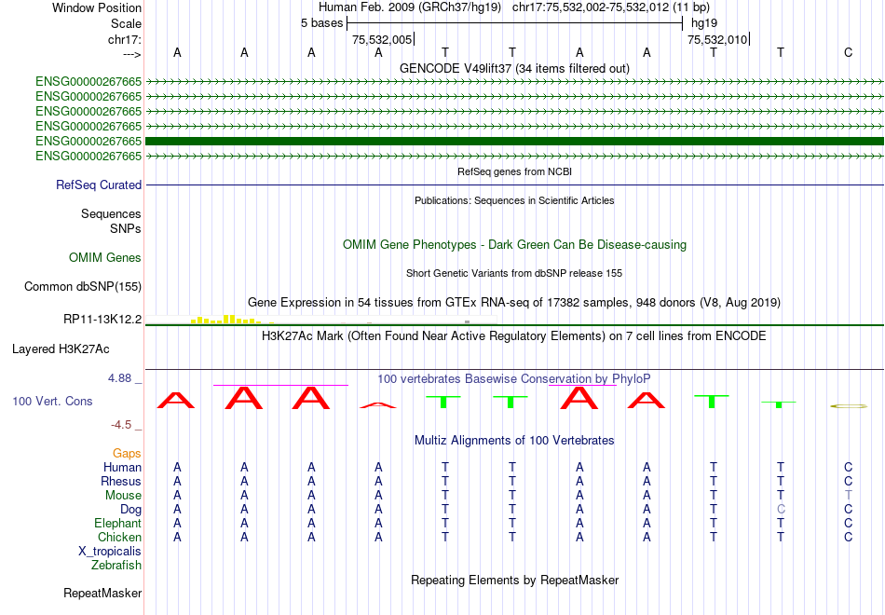Select the chr17: ruler label

pos(124,39)
